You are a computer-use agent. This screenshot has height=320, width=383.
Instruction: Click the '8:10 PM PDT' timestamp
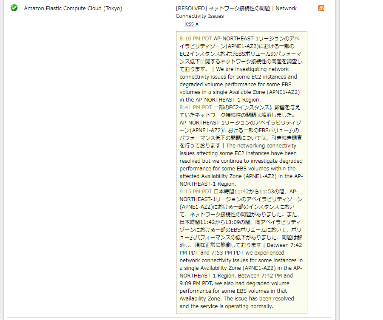point(196,39)
